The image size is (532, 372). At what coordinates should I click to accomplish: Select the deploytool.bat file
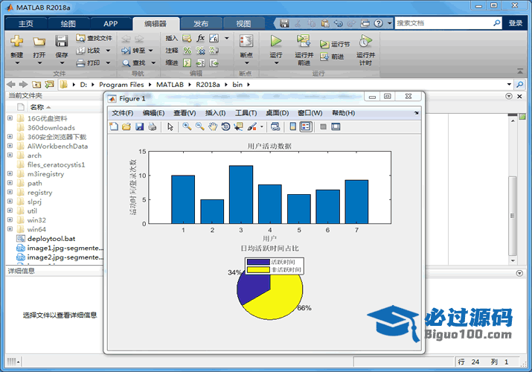click(x=51, y=239)
